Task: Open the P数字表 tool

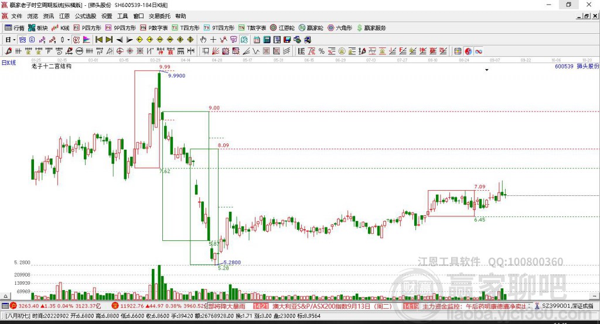Action: click(154, 28)
